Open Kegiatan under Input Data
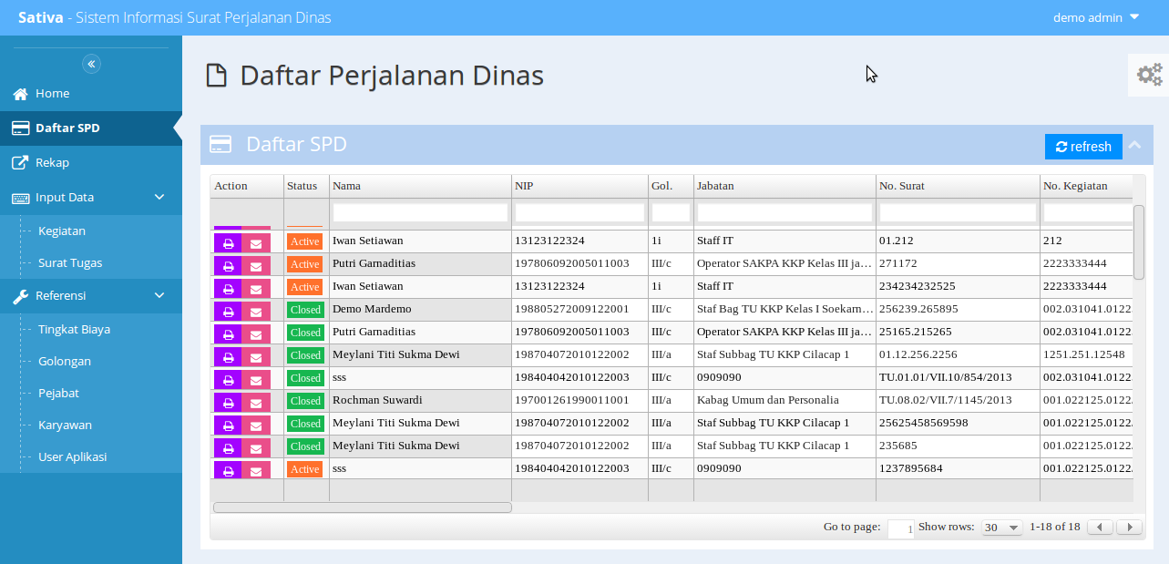The height and width of the screenshot is (564, 1169). [x=62, y=231]
